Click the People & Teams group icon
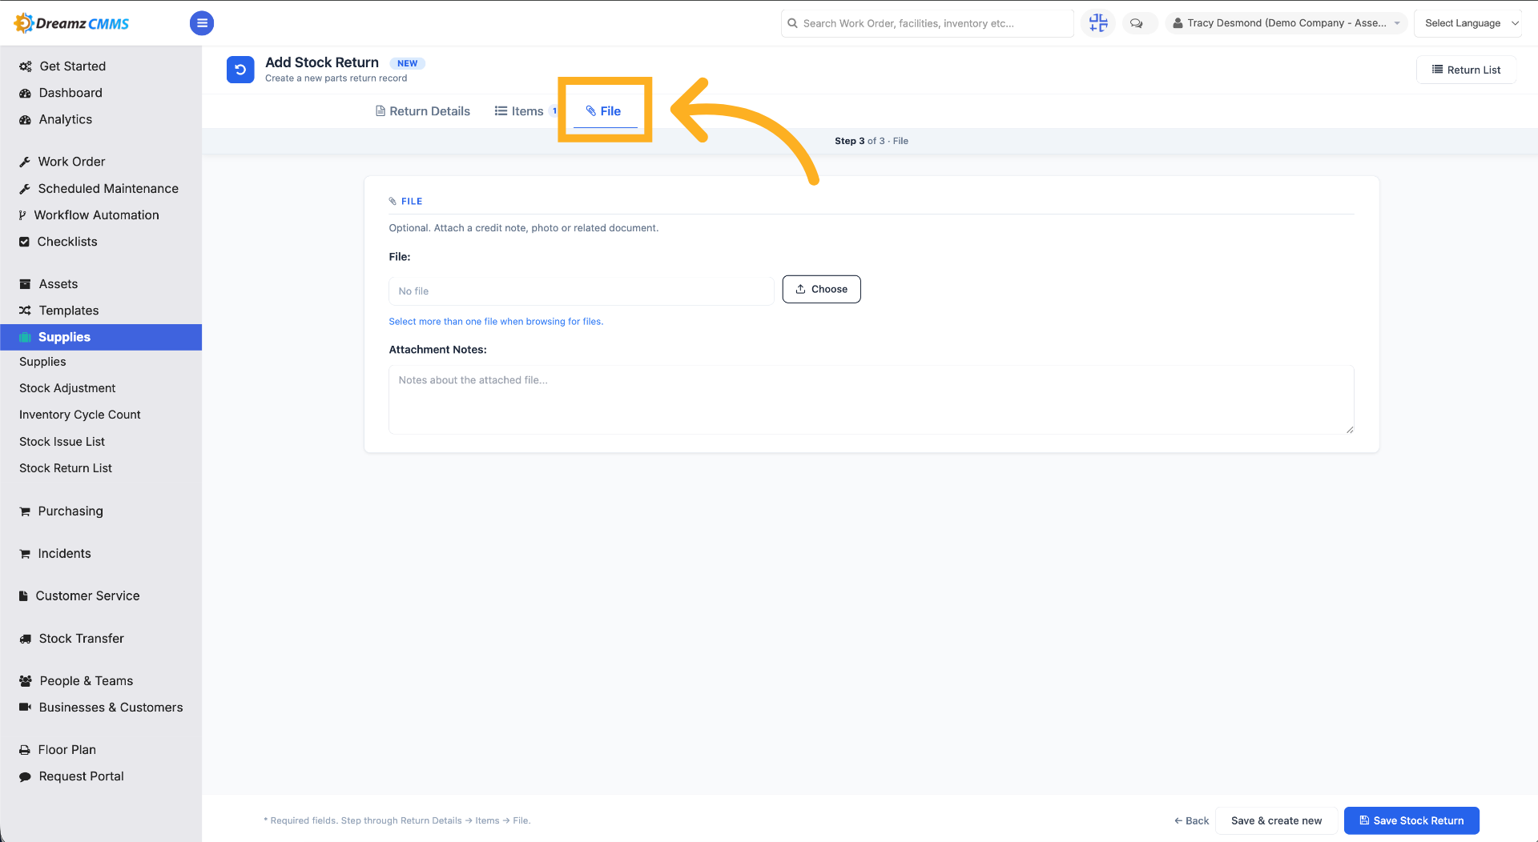The height and width of the screenshot is (842, 1538). (x=26, y=681)
